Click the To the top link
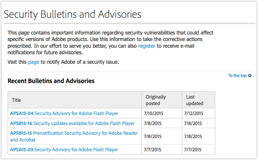 237,76
